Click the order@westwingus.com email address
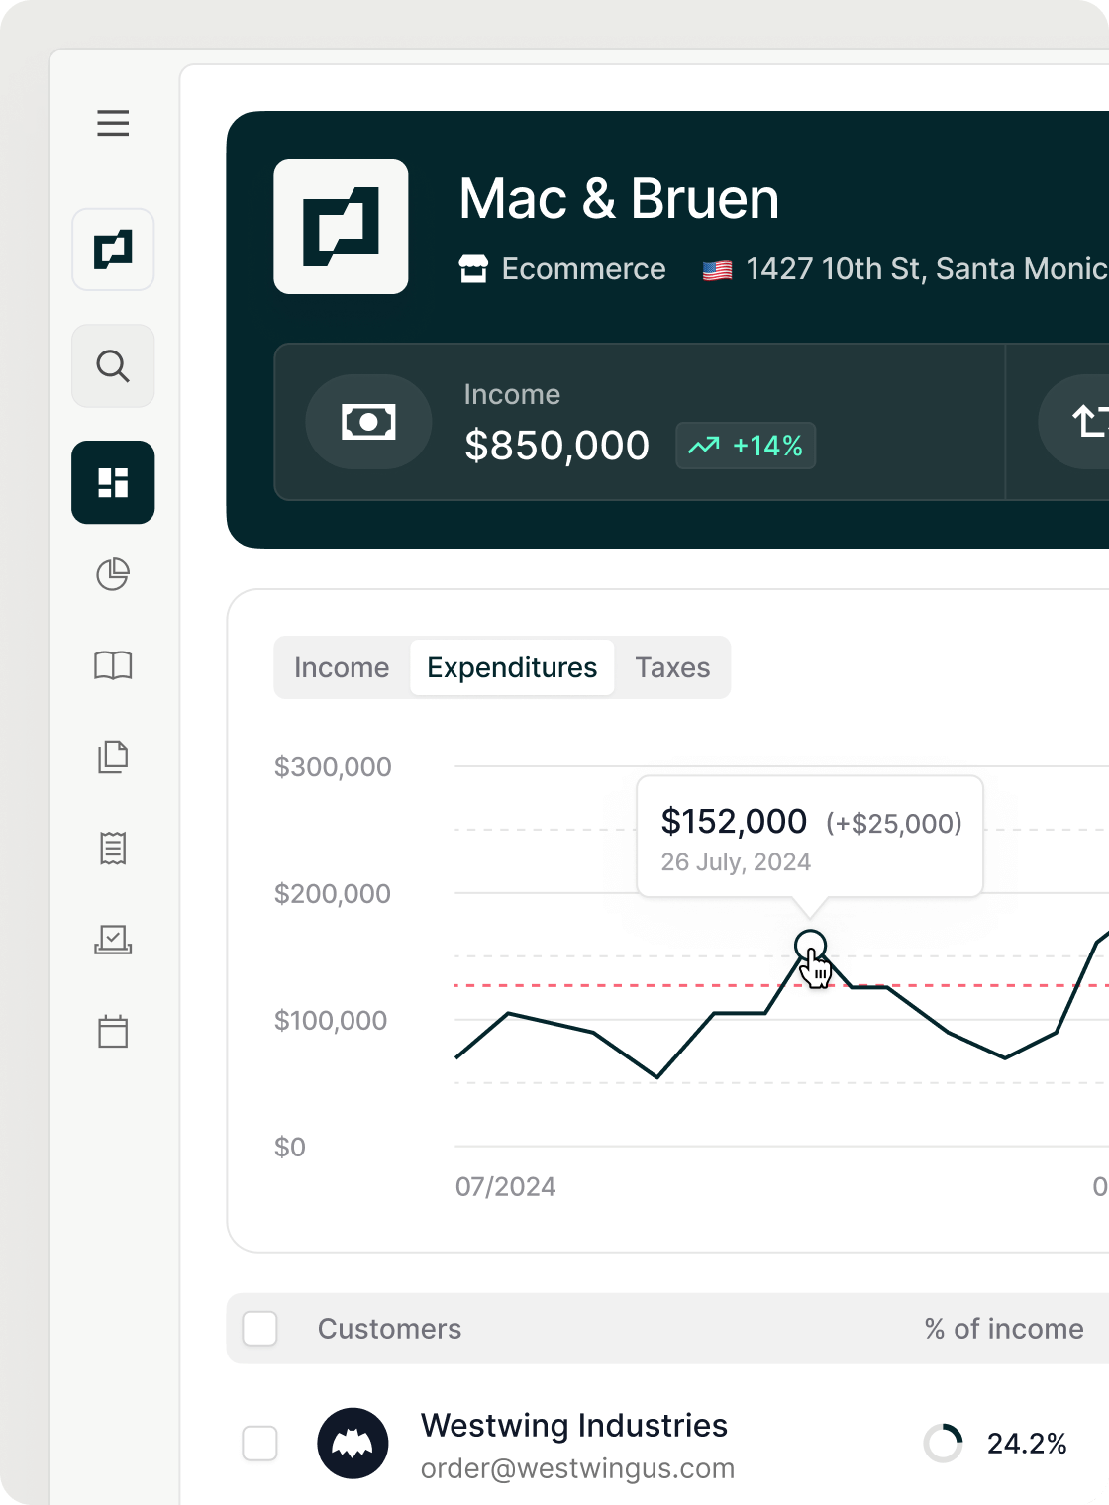This screenshot has height=1505, width=1109. [577, 1468]
